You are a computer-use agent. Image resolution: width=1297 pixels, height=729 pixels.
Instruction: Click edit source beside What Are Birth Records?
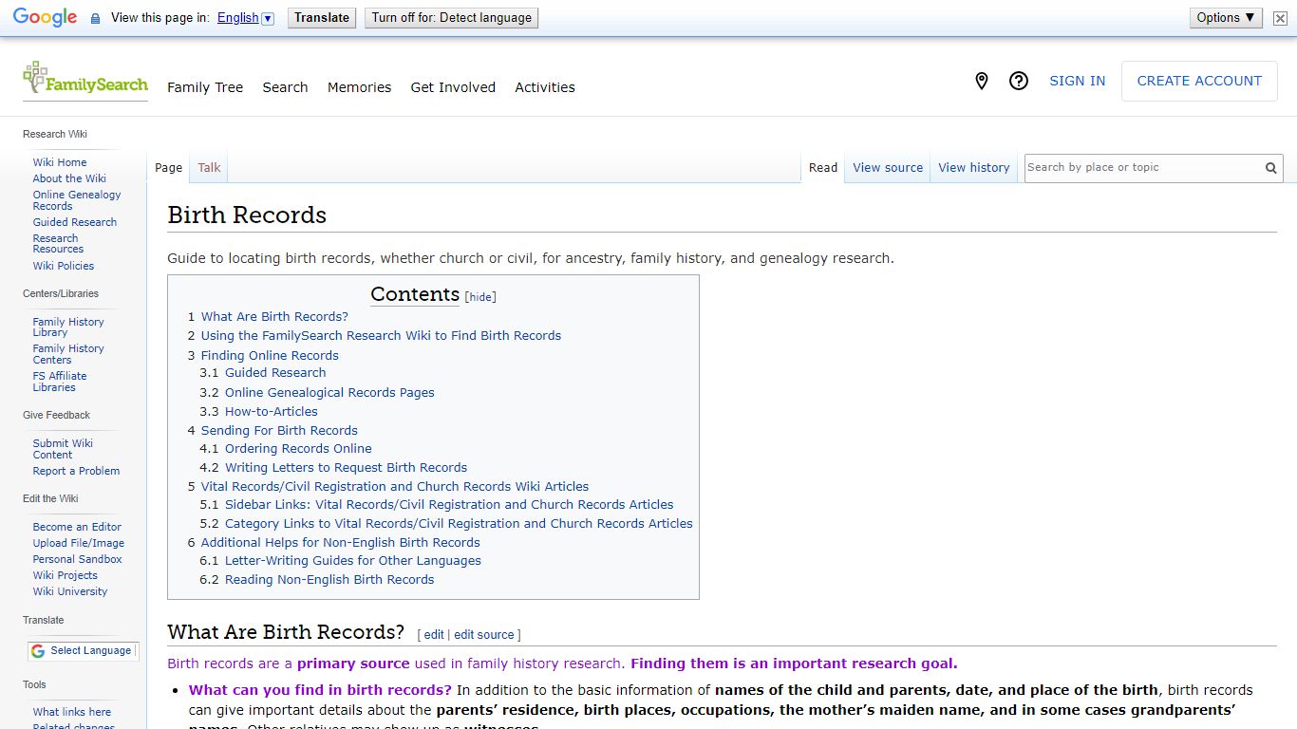pyautogui.click(x=484, y=635)
